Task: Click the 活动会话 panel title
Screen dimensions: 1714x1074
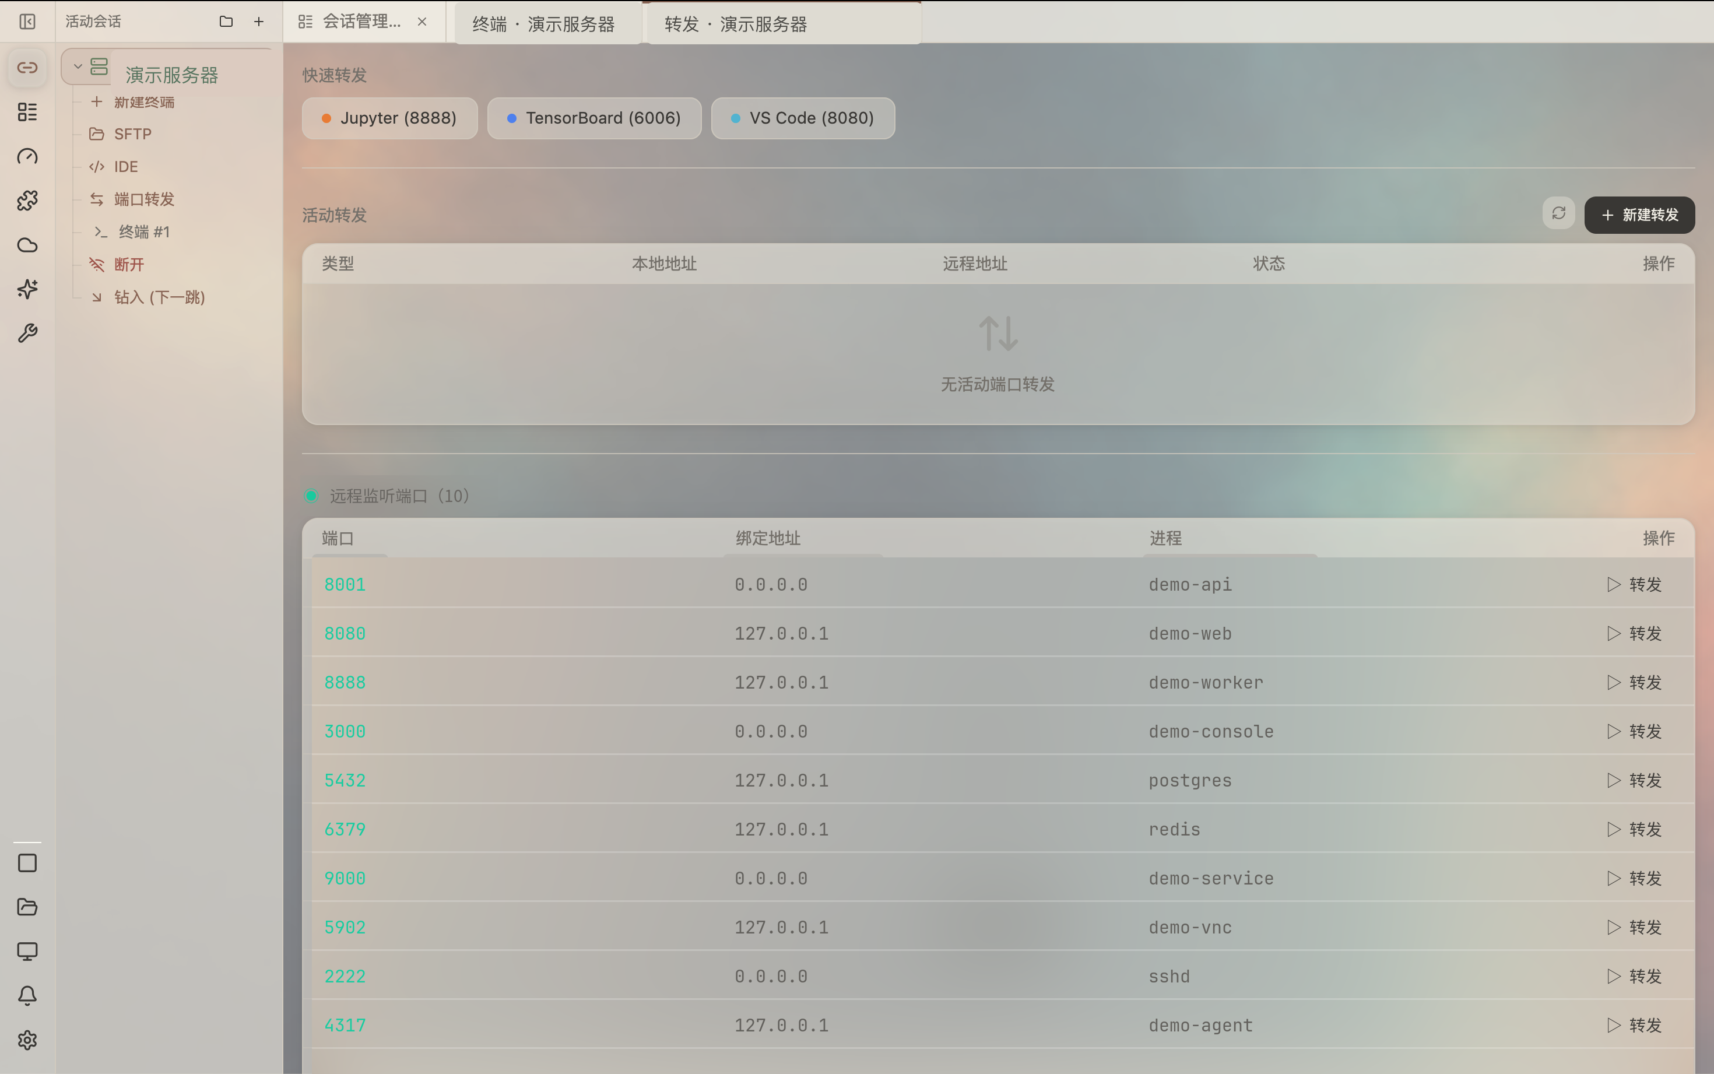Action: click(x=93, y=22)
